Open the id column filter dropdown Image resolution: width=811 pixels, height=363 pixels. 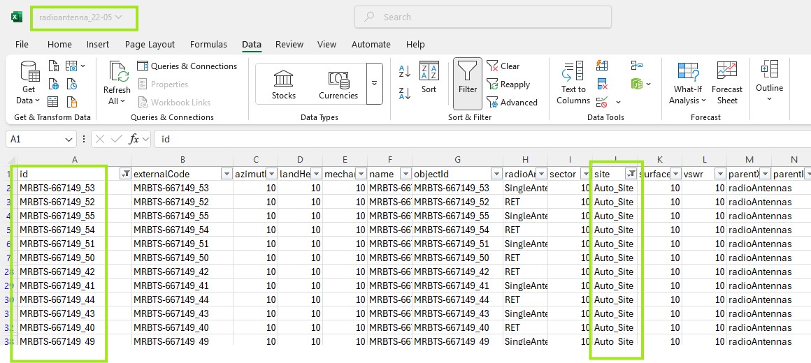click(125, 173)
